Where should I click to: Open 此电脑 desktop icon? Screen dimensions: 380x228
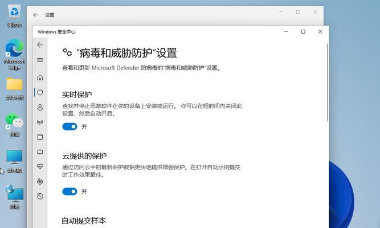pyautogui.click(x=15, y=161)
